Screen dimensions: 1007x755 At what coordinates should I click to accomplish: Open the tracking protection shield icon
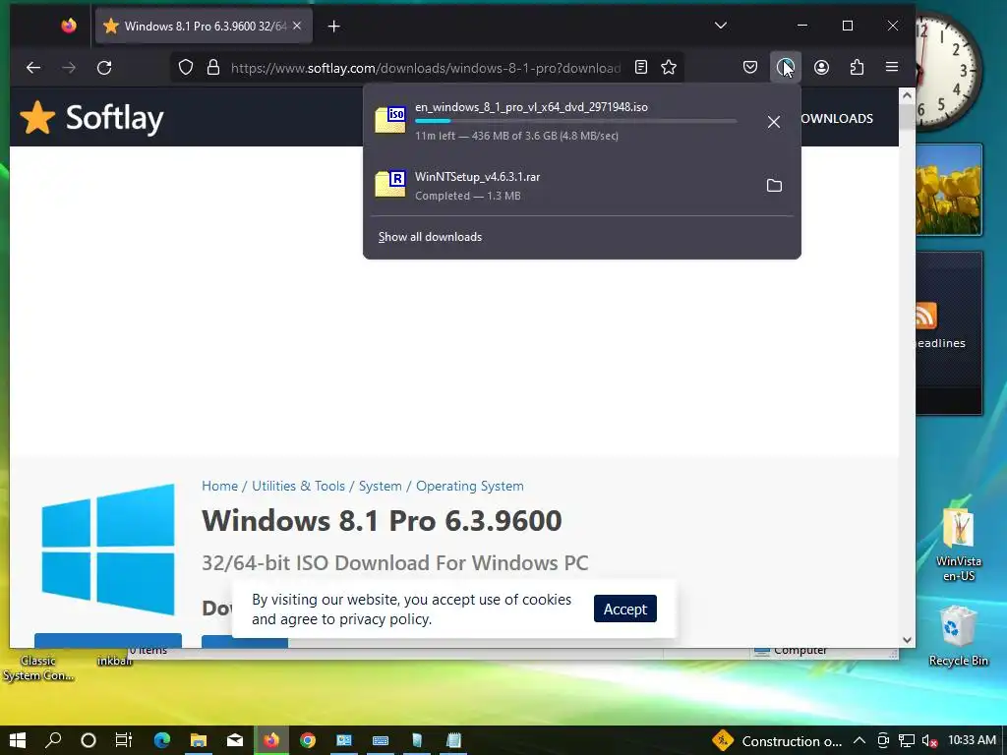186,68
